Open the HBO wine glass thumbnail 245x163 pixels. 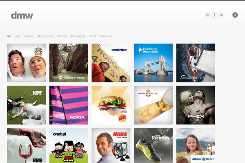27,145
